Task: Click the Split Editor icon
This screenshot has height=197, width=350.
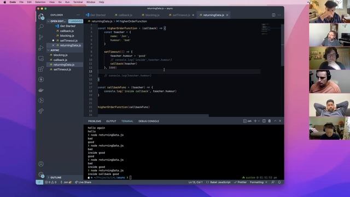Action: [x=273, y=15]
